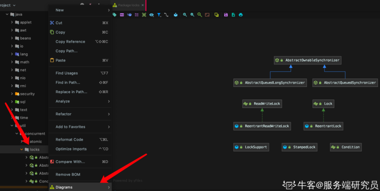Select the ReadWriteLock diagram node
380x191 pixels.
coord(262,104)
